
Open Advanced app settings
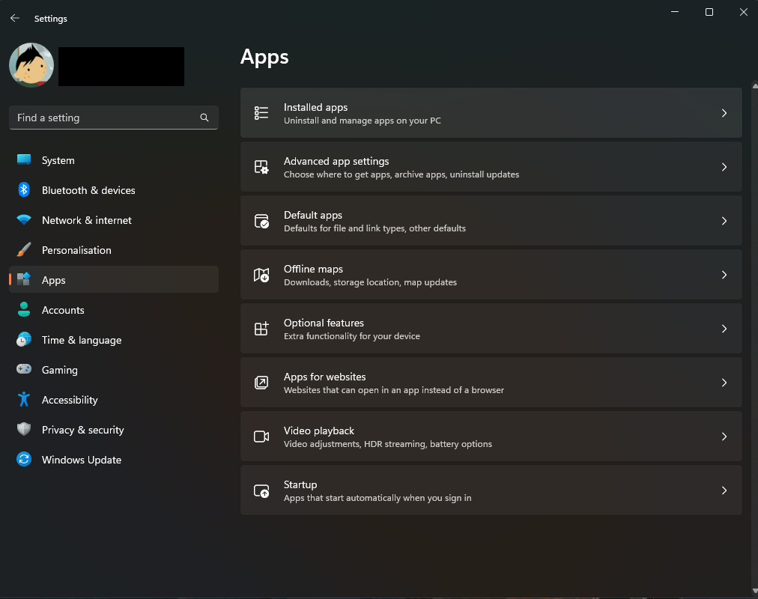pyautogui.click(x=491, y=166)
